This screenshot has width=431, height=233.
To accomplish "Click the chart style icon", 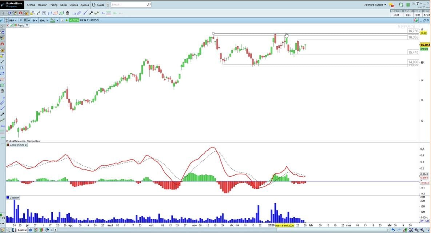I will [x=52, y=20].
